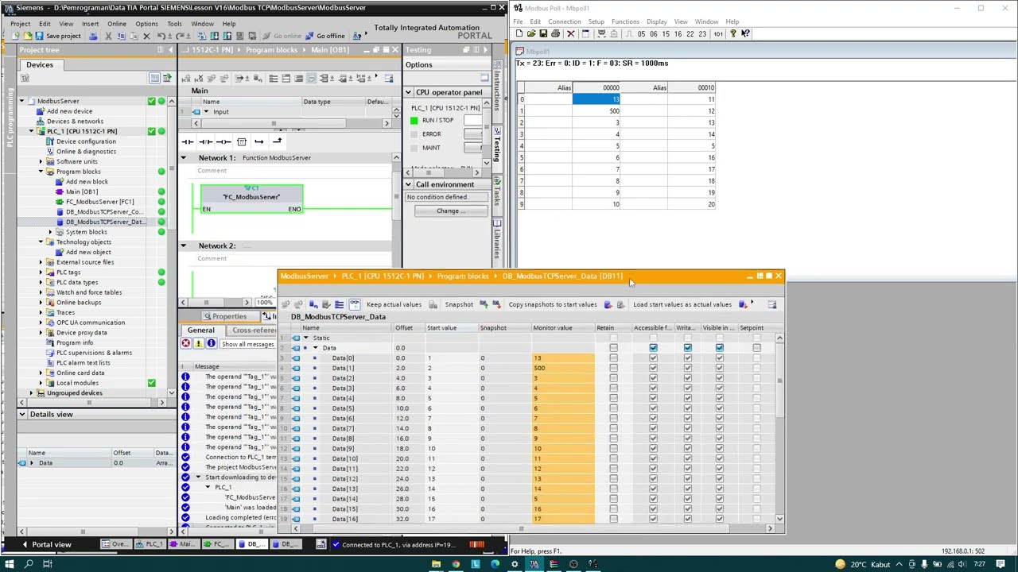Click the Snapshot button in DB editor
Screen dimensions: 1018x572
[459, 304]
